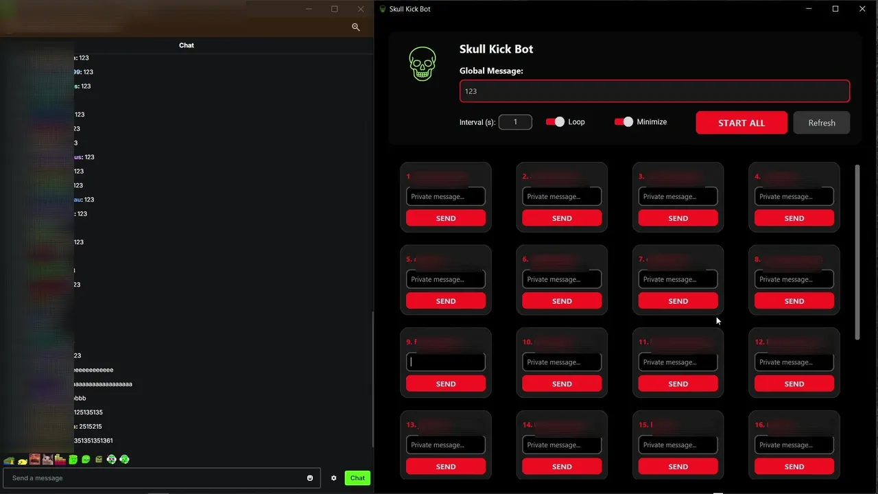Focus private message field for account 7

678,279
